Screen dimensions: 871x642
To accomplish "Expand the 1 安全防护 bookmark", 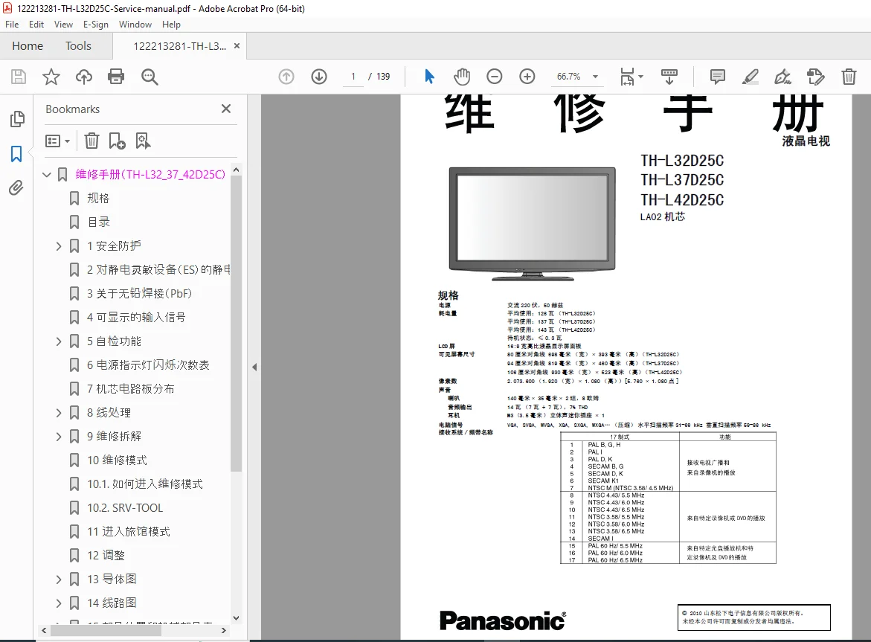I will click(x=59, y=246).
